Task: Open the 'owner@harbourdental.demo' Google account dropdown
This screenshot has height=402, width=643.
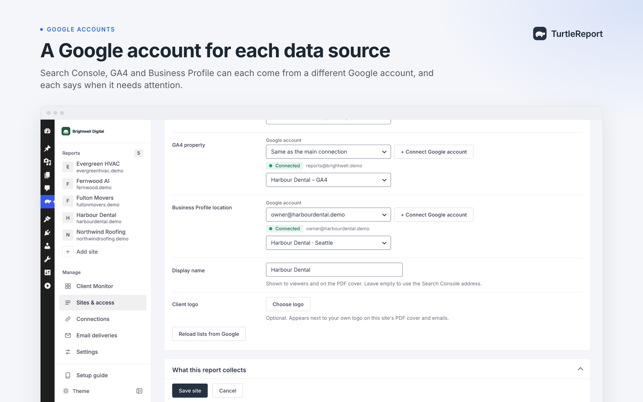Action: click(x=328, y=215)
